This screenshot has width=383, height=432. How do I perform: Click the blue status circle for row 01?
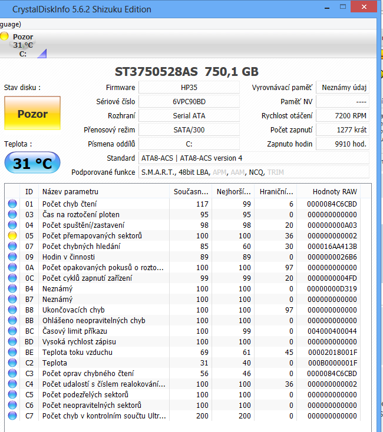tap(12, 204)
